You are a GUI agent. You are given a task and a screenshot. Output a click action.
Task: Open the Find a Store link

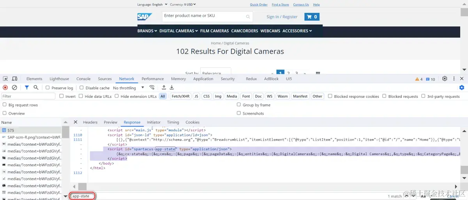[280, 5]
